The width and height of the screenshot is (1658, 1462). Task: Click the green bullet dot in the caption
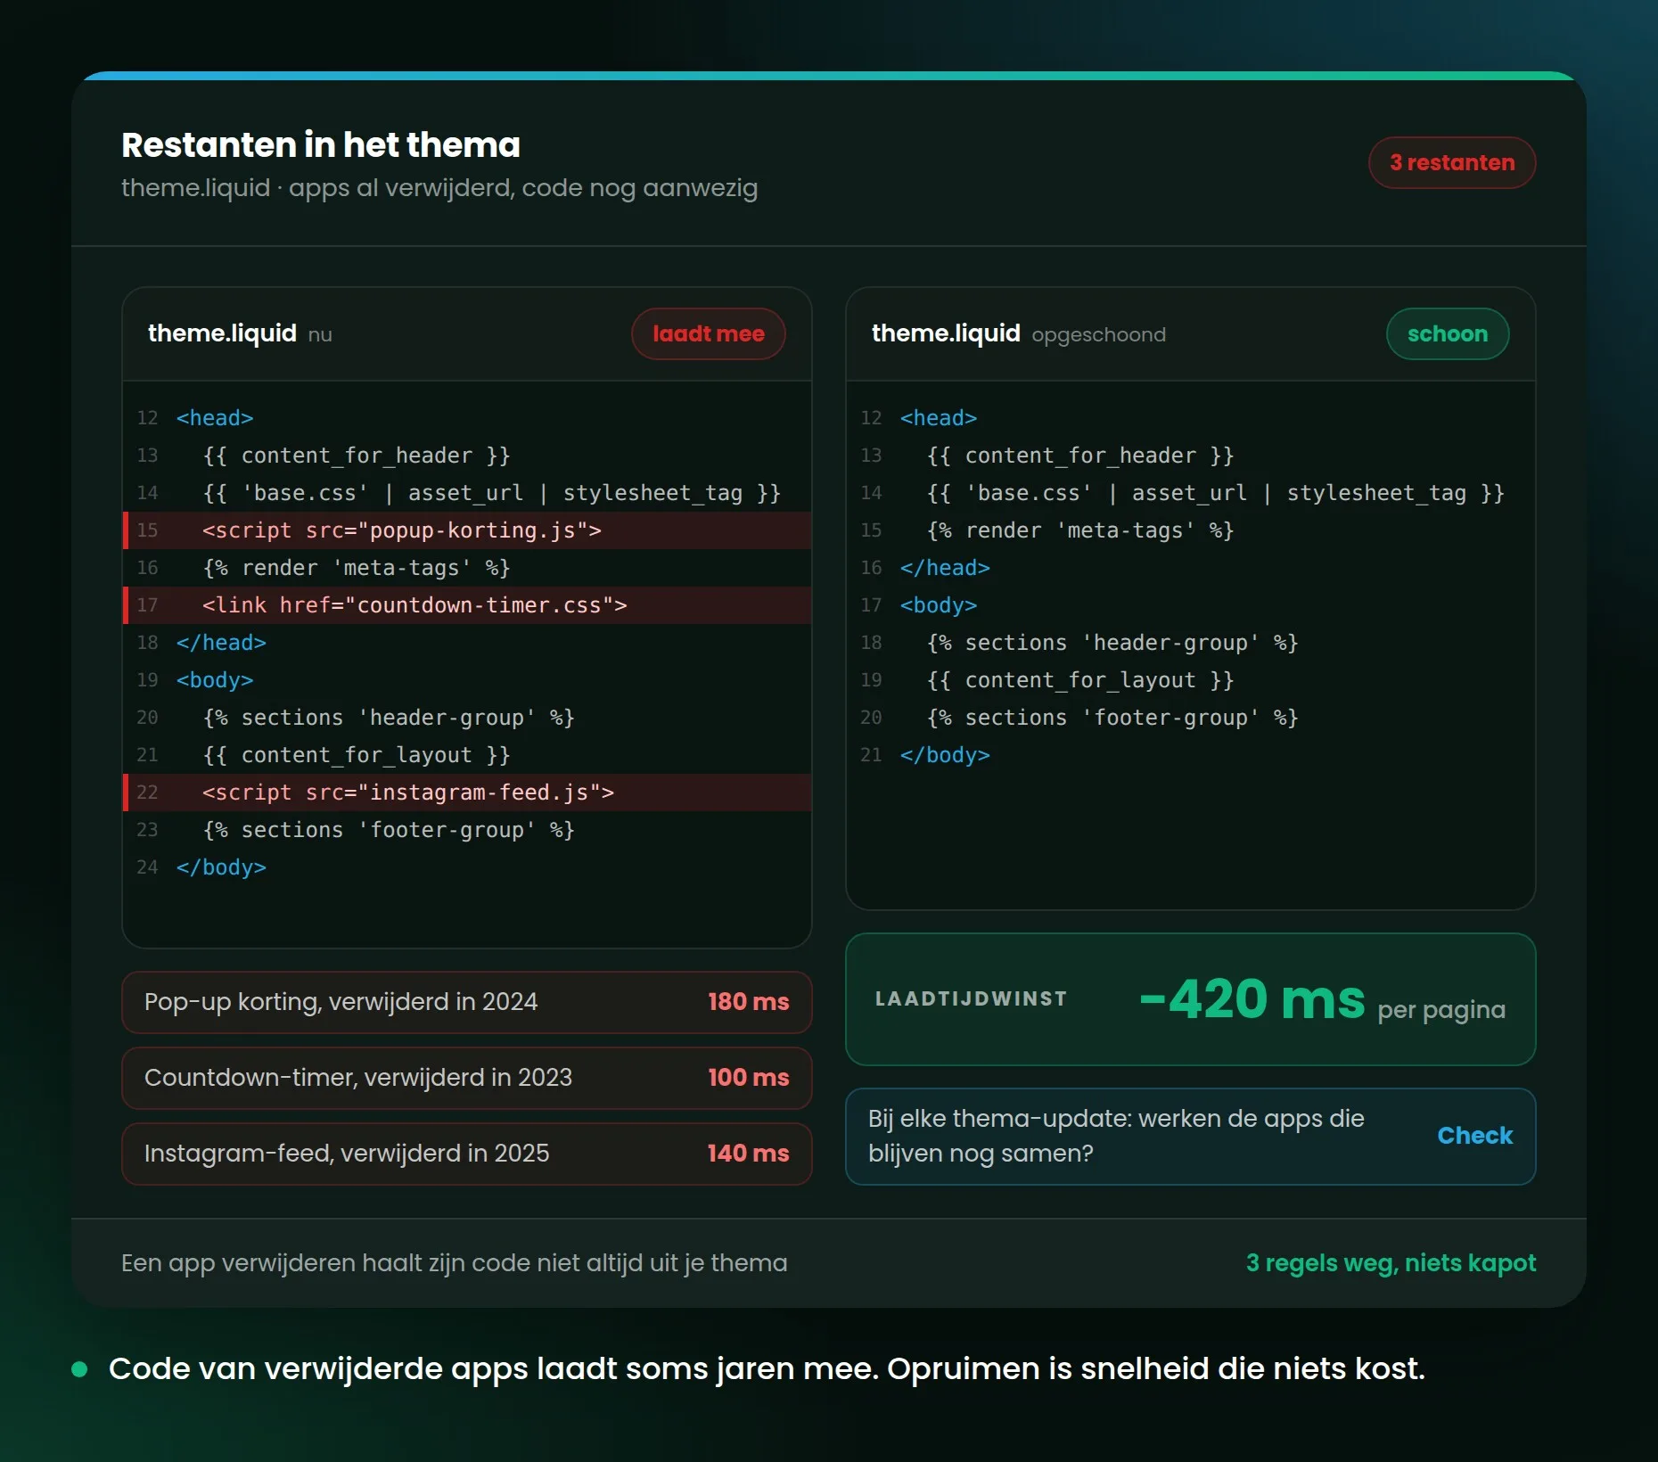point(79,1368)
